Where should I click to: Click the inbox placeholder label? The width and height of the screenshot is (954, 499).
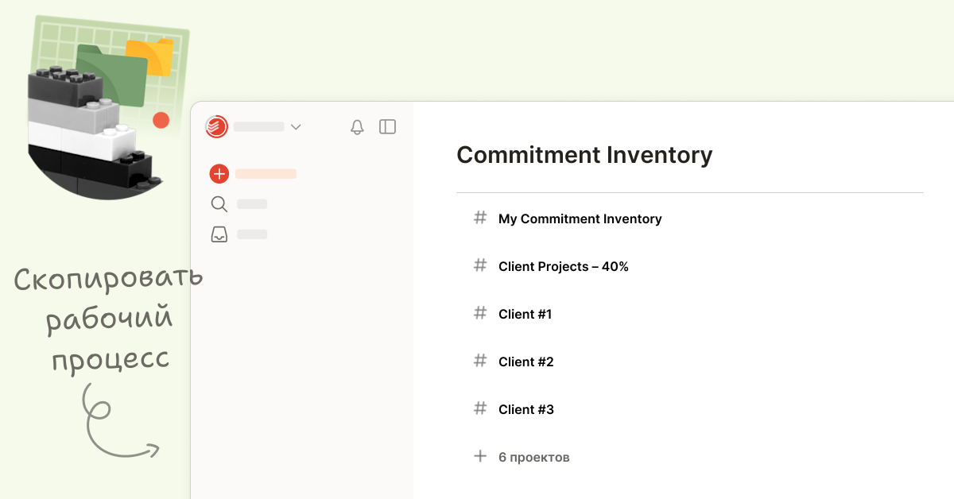252,234
